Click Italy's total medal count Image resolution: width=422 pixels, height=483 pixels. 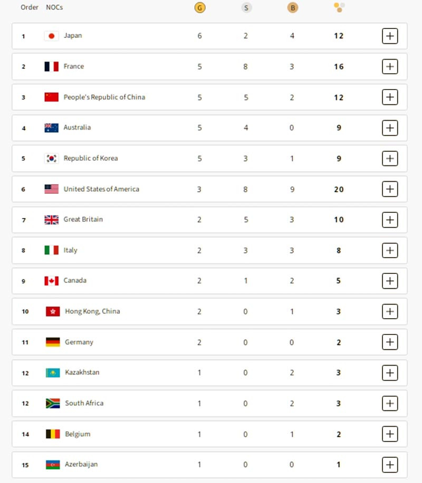[339, 250]
